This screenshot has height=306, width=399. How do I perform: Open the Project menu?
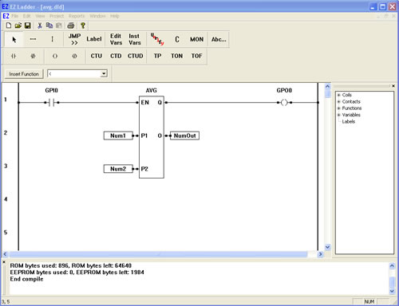tap(57, 16)
